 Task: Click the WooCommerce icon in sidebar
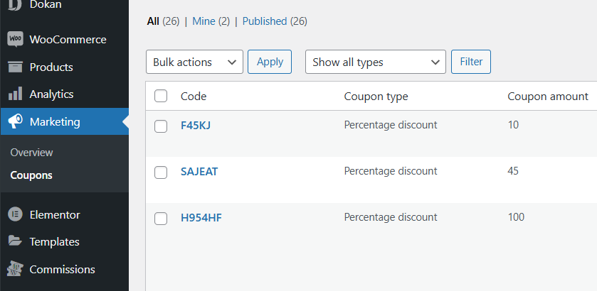click(15, 40)
